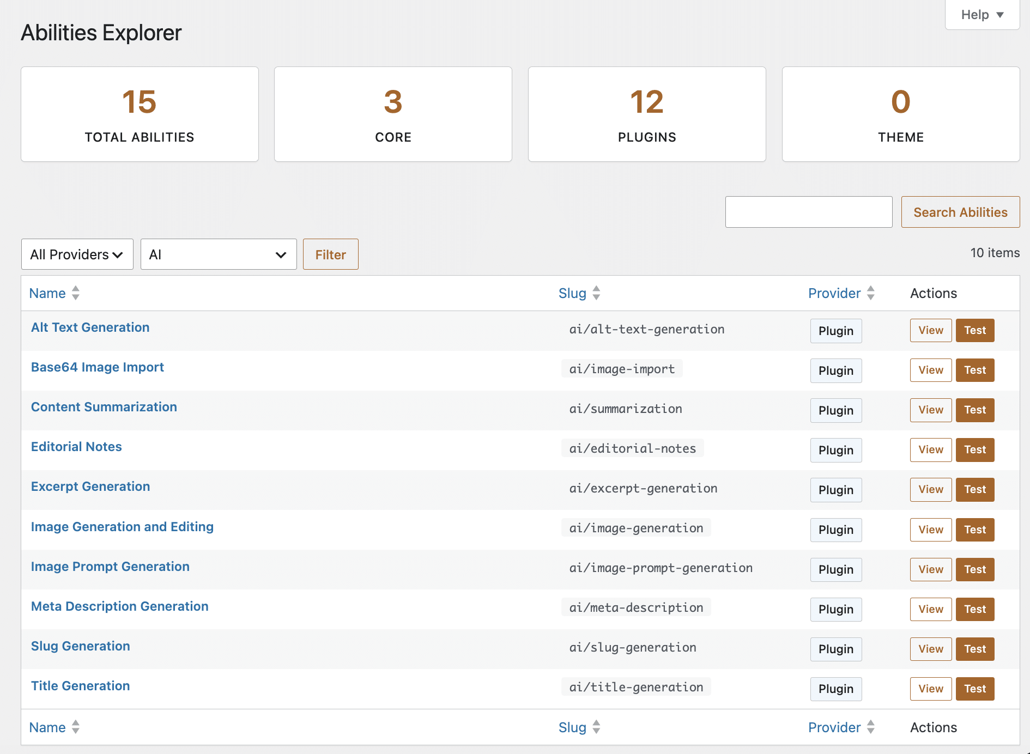1030x754 pixels.
Task: View the Image Generation and Editing row
Action: (x=931, y=530)
